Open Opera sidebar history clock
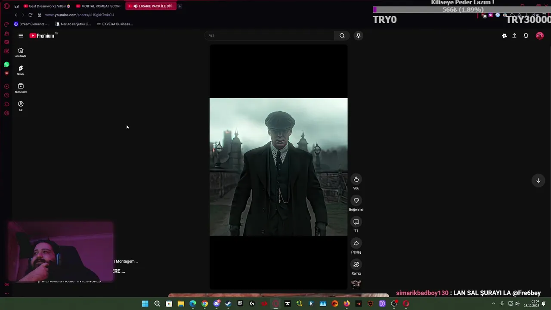Viewport: 551px width, 310px height. tap(6, 95)
